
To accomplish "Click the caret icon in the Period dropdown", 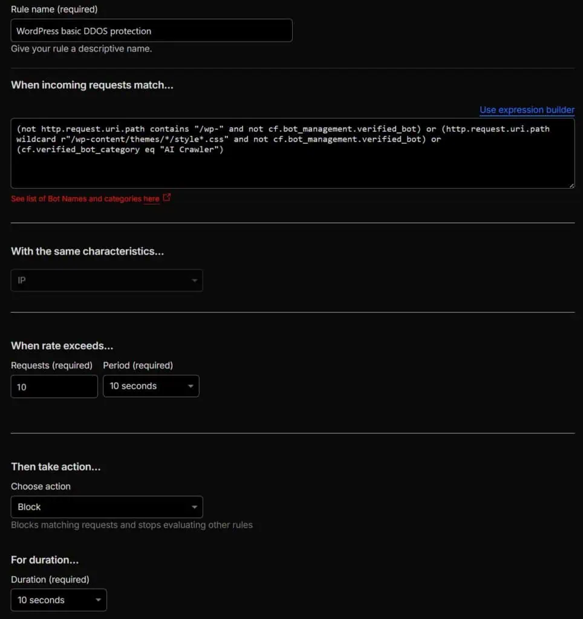I will coord(191,386).
